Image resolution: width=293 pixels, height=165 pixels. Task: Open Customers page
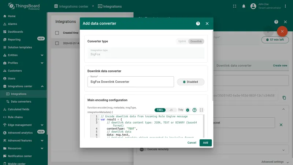[x=23, y=71]
